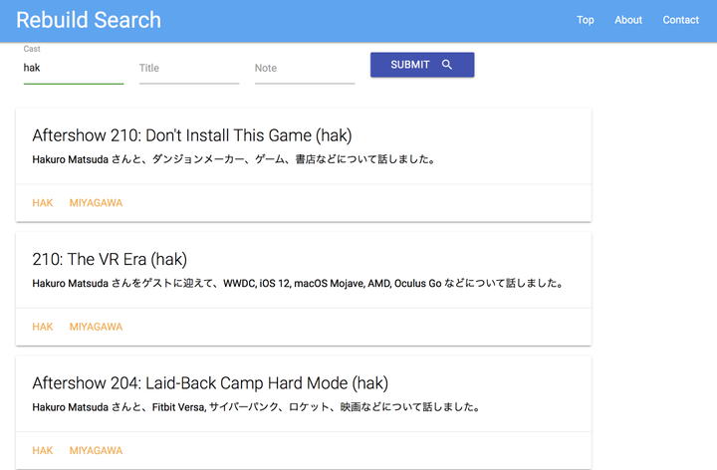Click HAK tag under 210: The VR Era
717x470 pixels.
43,327
